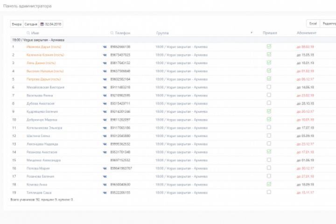Click VK icon in row 6
The image size is (336, 224).
pos(105,87)
